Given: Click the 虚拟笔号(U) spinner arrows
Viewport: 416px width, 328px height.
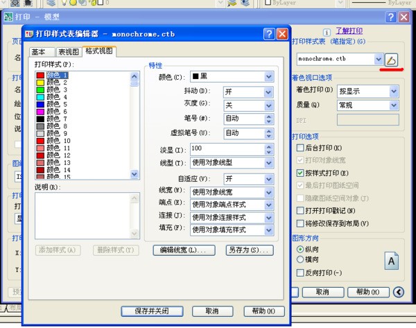Looking at the screenshot, I should click(269, 133).
